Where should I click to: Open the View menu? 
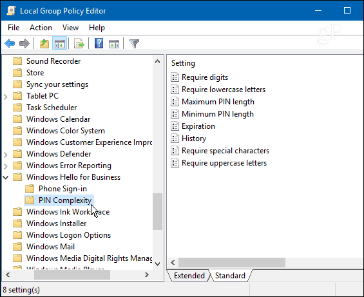pyautogui.click(x=70, y=28)
